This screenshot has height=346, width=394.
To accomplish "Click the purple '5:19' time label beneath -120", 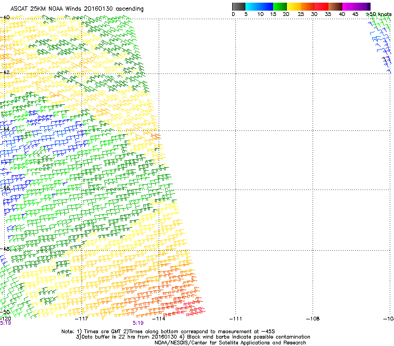I will click(x=5, y=323).
